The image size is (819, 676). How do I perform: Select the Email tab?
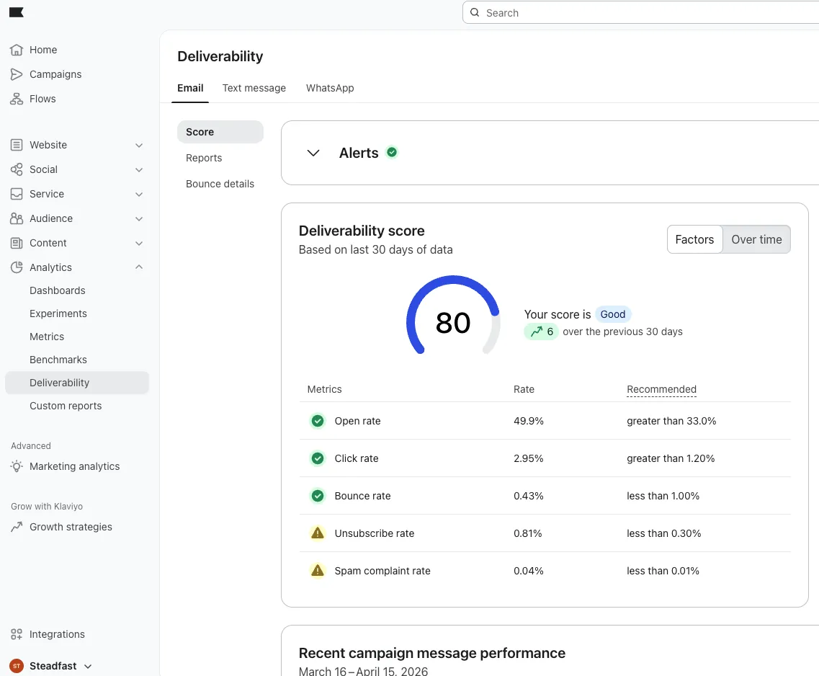(x=190, y=88)
